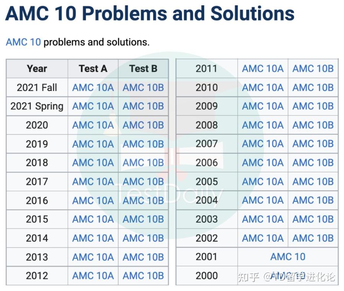Open the 2001 AMC 10 link
Screen dimensions: 344x291
click(x=288, y=257)
